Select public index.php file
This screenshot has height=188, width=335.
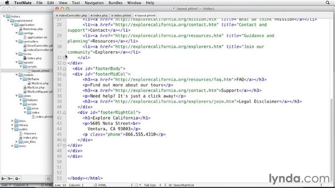[30, 138]
